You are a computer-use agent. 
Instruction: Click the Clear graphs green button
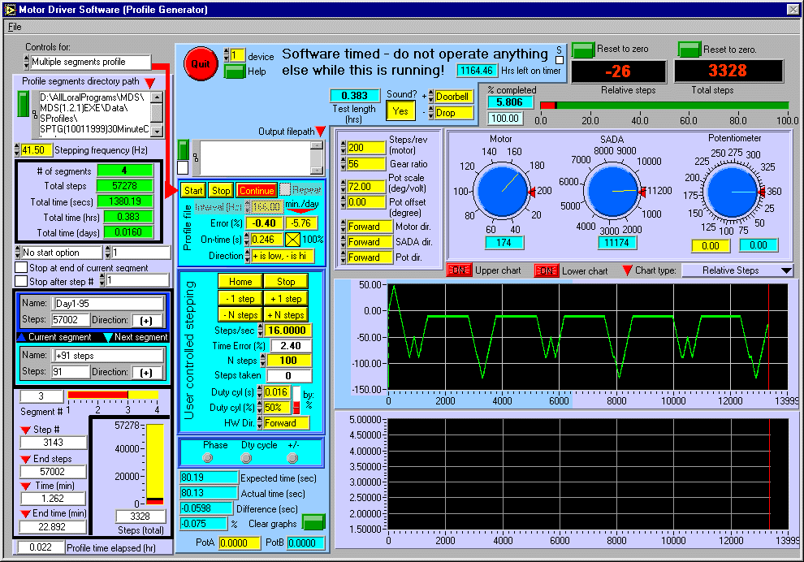tap(313, 522)
